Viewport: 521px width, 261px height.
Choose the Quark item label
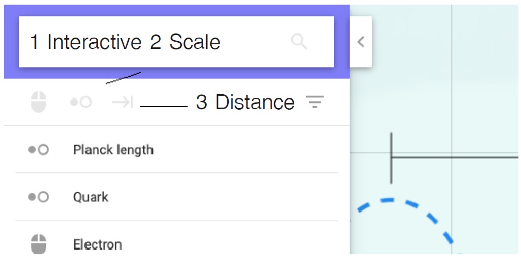pyautogui.click(x=91, y=197)
